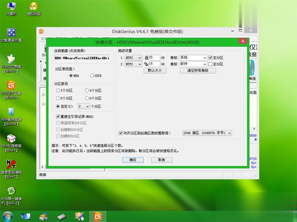The image size is (297, 222).
Task: Click the Windows Start orb
Action: (8, 216)
